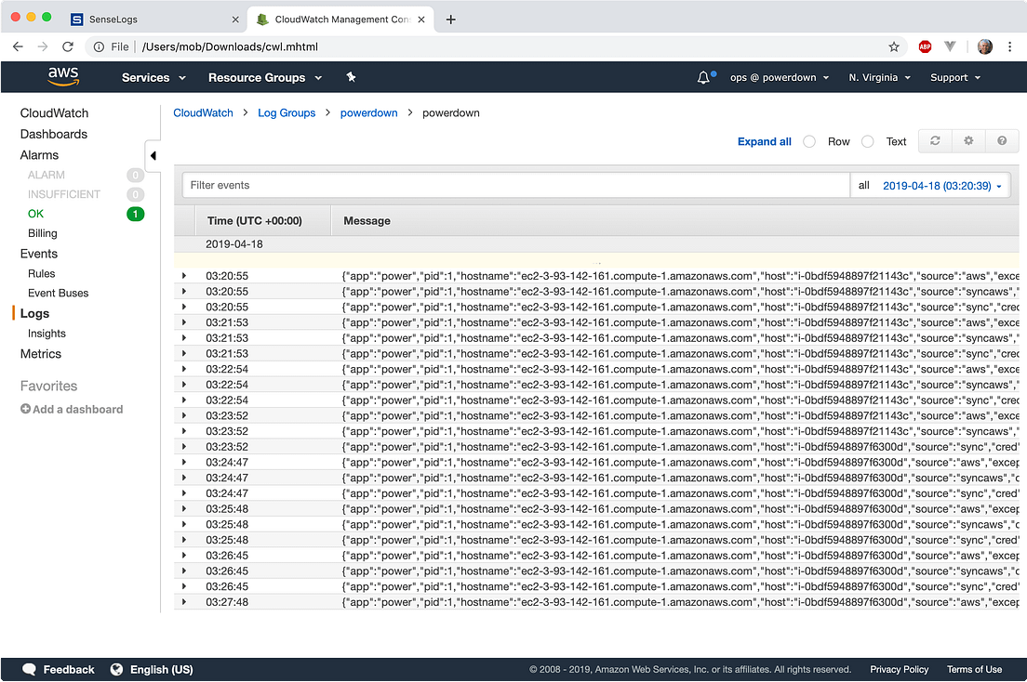Click the all time range link

pyautogui.click(x=864, y=185)
